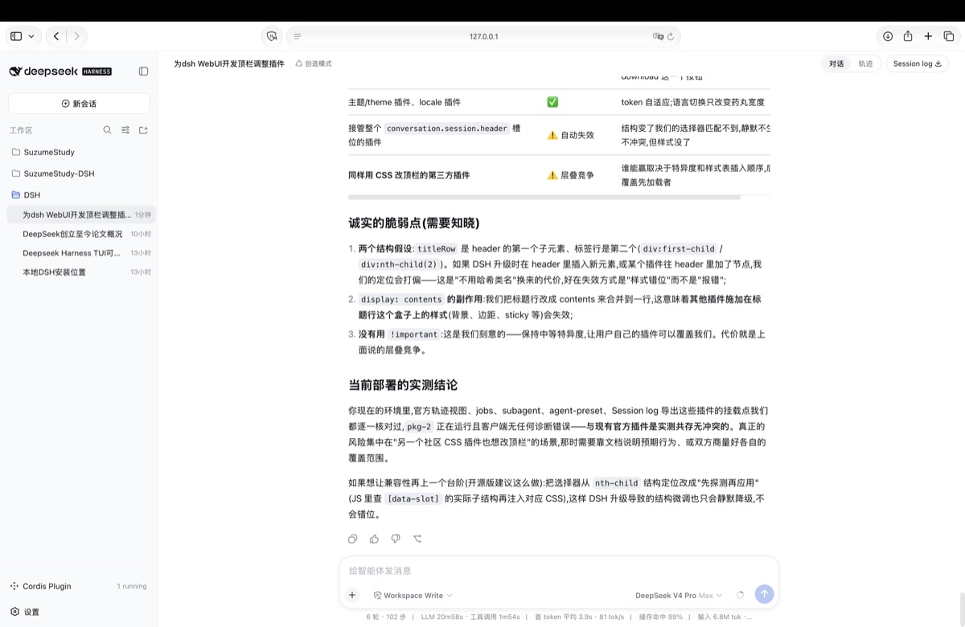Viewport: 965px width, 627px height.
Task: Translate the page via address bar icon
Action: (x=658, y=36)
